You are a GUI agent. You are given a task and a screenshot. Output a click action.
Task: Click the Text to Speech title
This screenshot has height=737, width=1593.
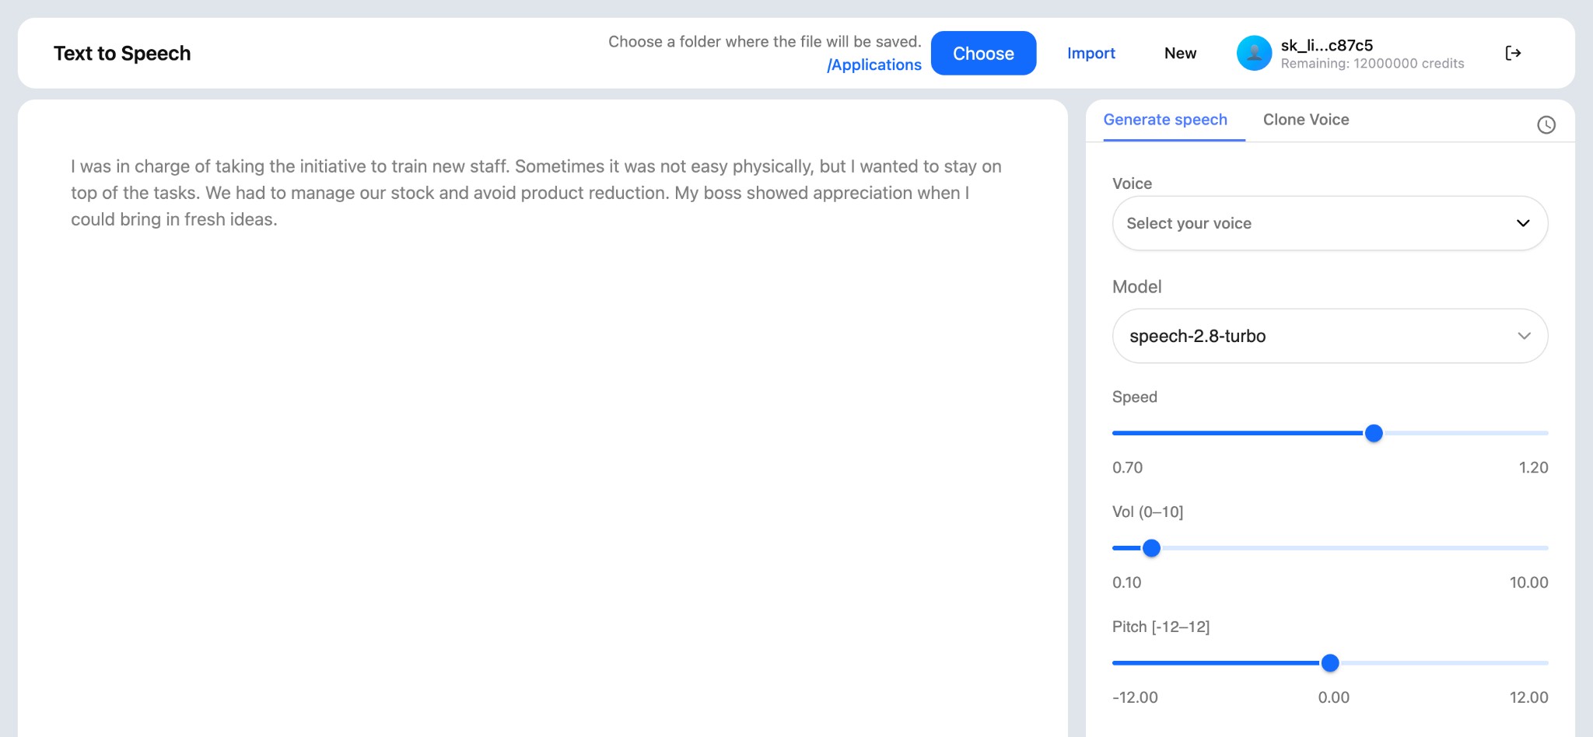click(x=121, y=53)
